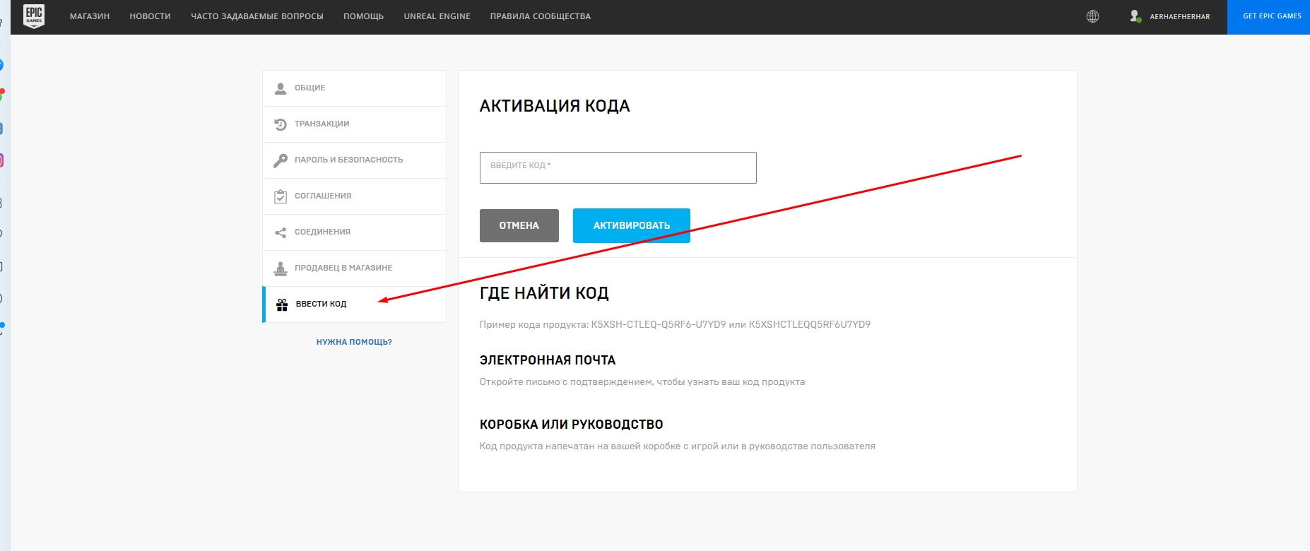Click the share icon next to Соединения
Image resolution: width=1310 pixels, height=551 pixels.
click(x=281, y=232)
